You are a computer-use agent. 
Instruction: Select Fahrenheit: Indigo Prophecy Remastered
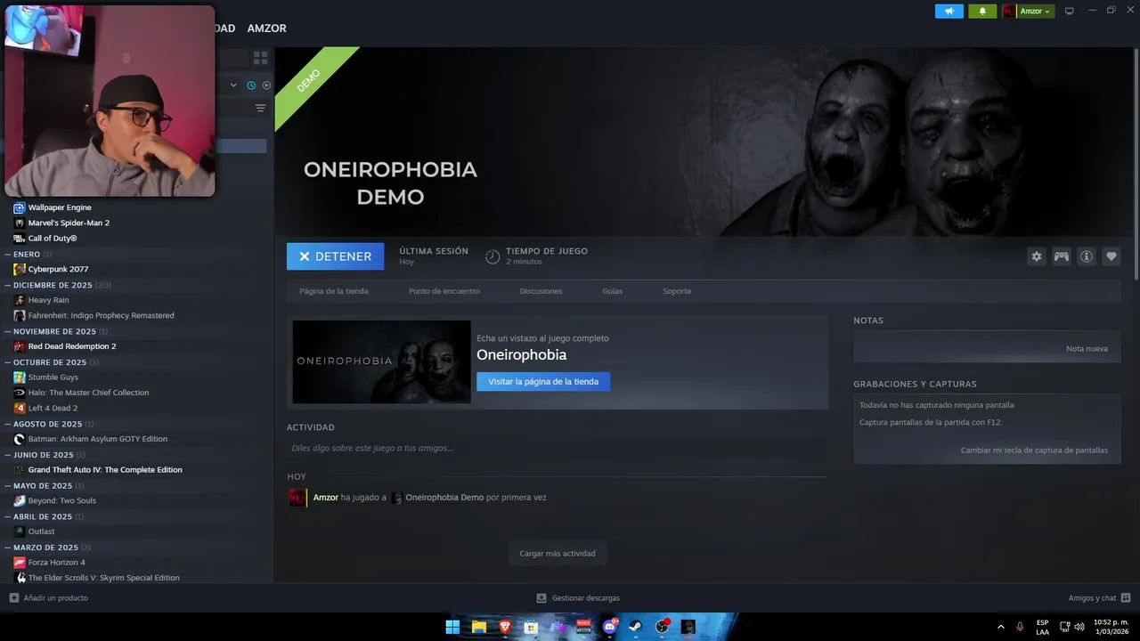coord(101,315)
